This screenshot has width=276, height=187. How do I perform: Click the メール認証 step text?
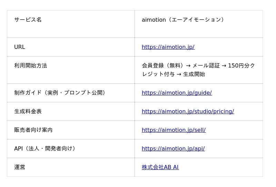pyautogui.click(x=206, y=65)
